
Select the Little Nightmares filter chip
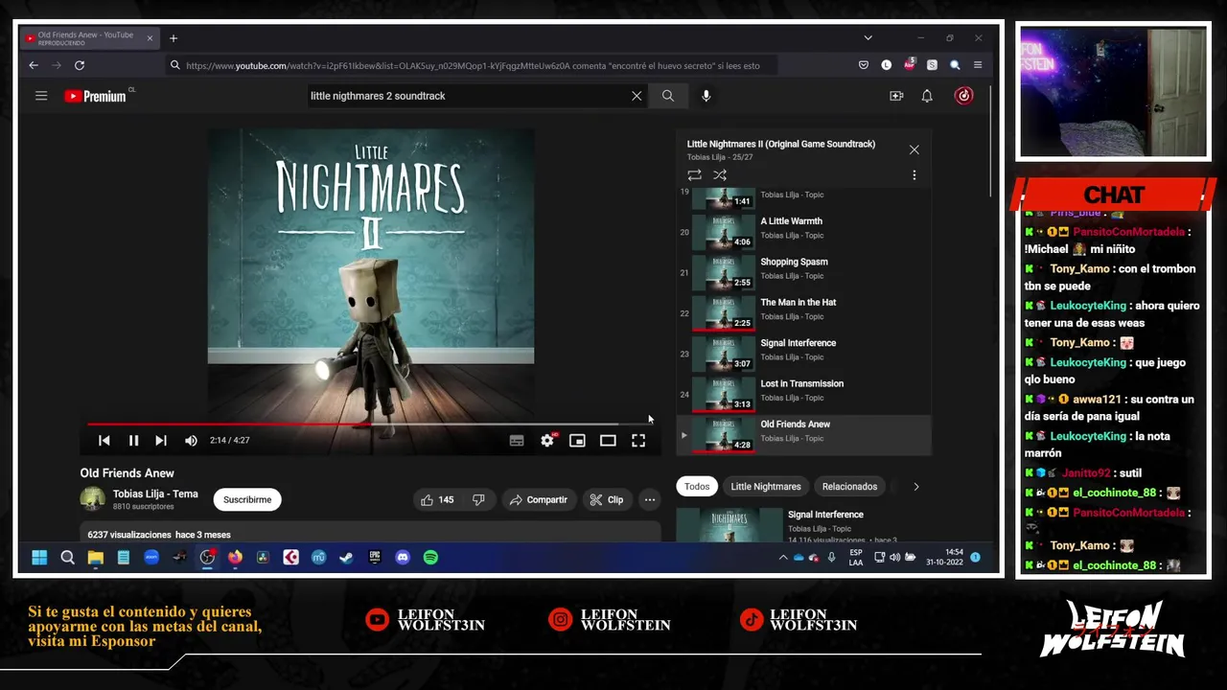coord(766,487)
